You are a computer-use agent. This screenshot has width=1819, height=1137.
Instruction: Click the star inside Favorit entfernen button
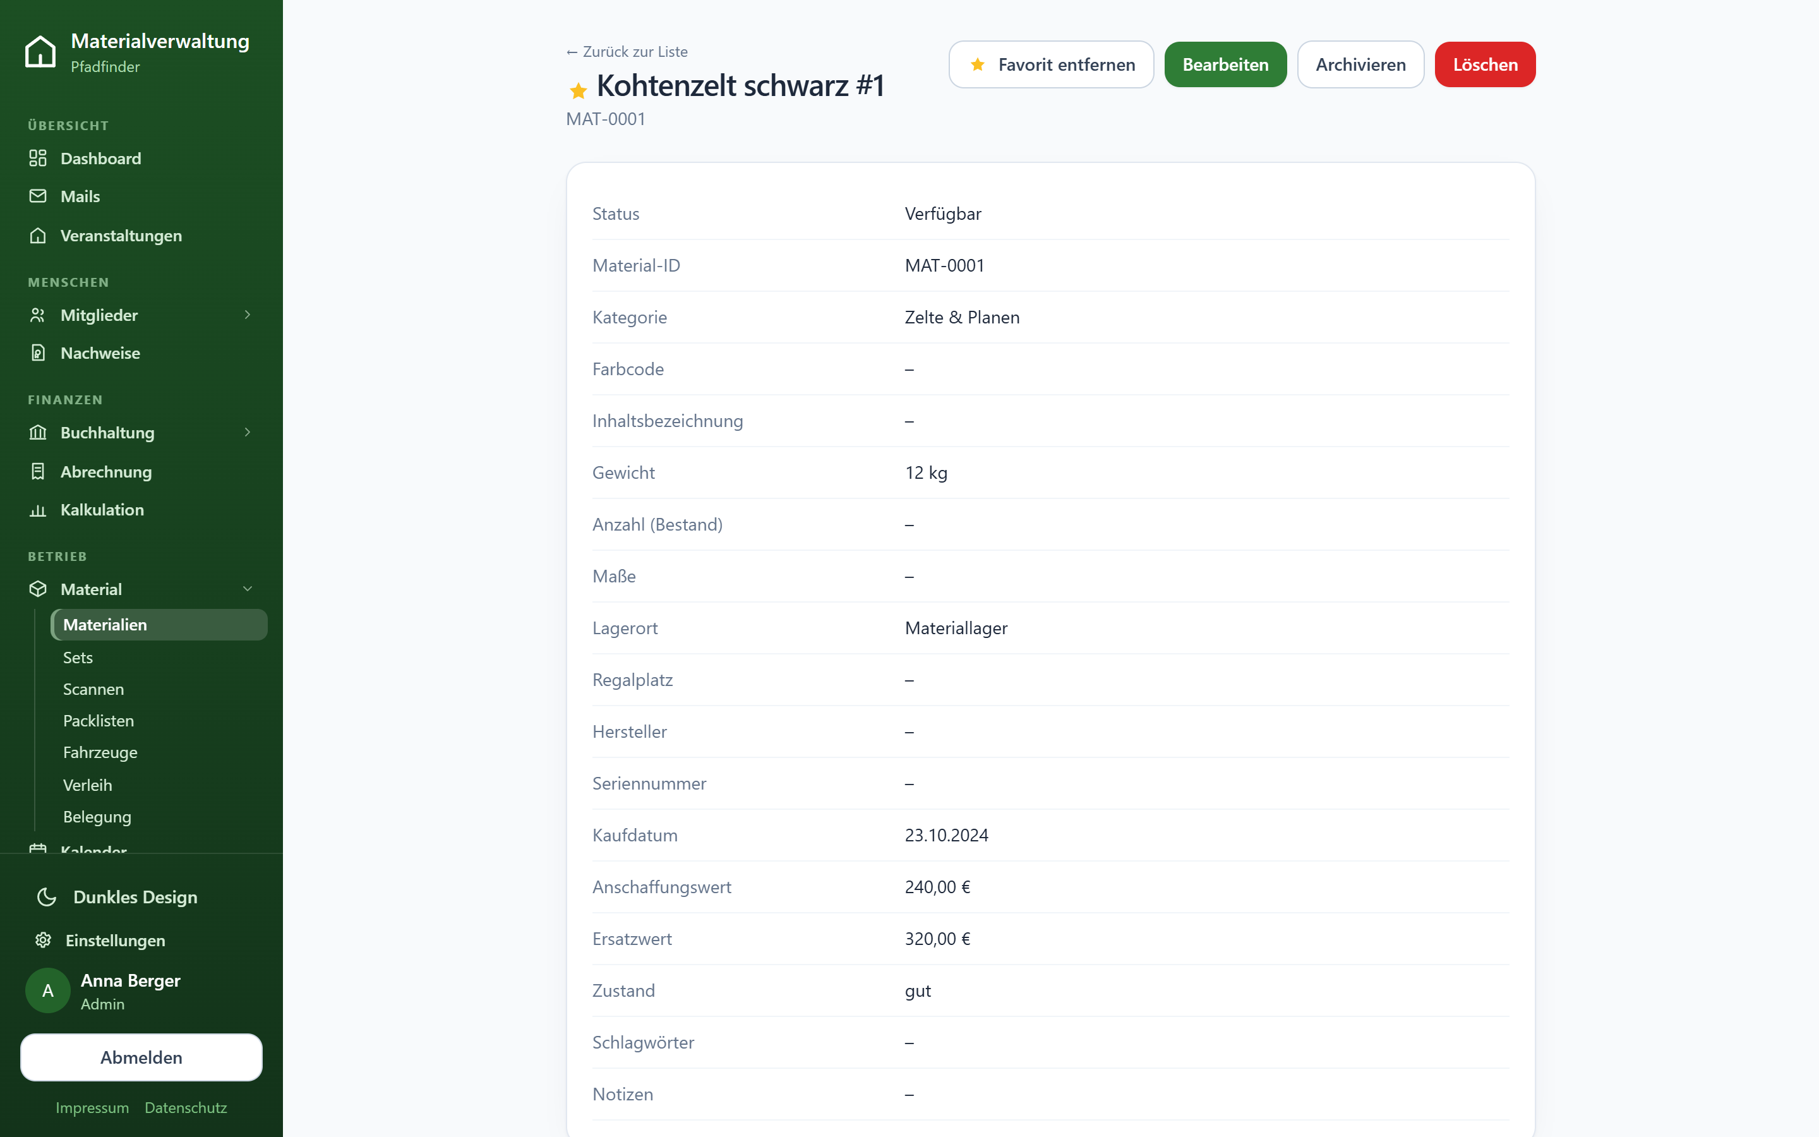977,64
